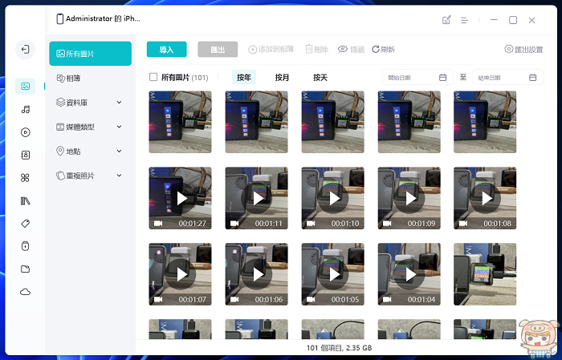Open the iCloud cloud icon
Screen dimensions: 562x360
coord(26,292)
